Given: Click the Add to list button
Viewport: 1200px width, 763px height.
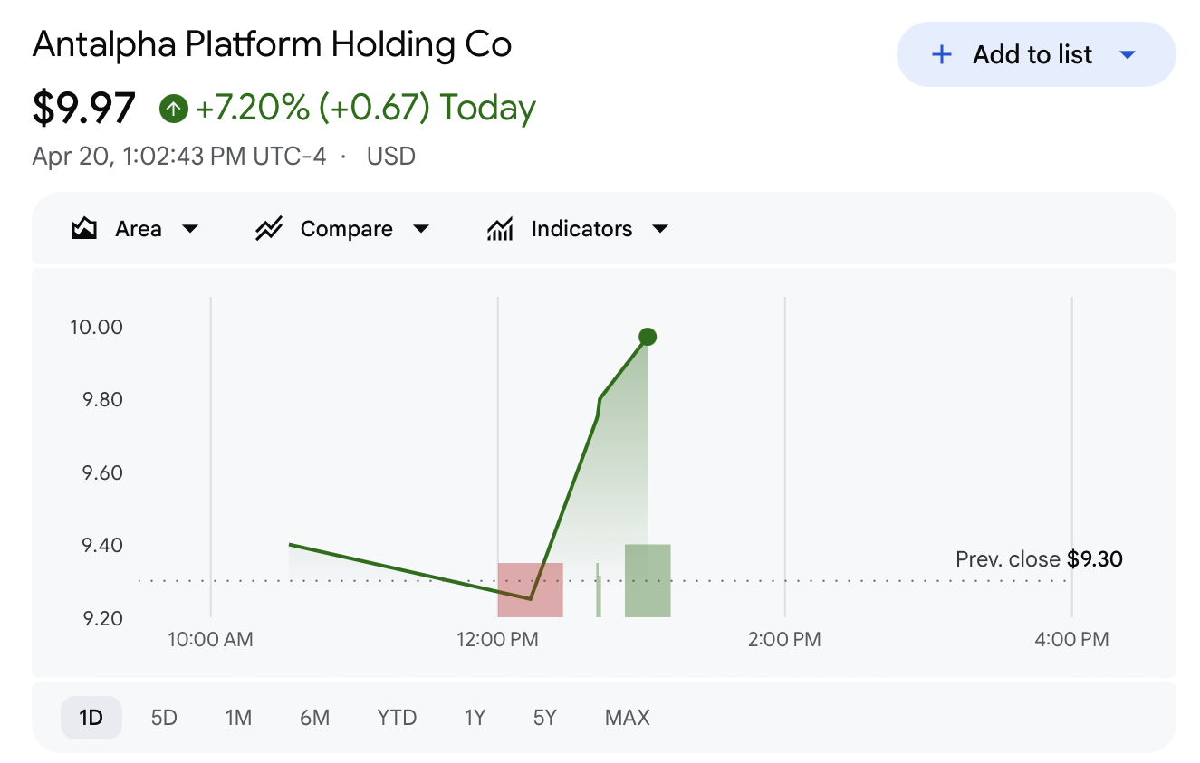Looking at the screenshot, I should (x=1032, y=54).
